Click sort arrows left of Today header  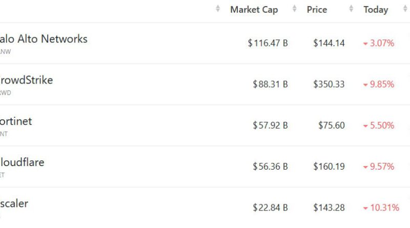351,9
